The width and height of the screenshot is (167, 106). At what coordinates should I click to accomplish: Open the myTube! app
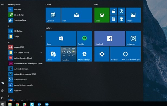coord(25,10)
